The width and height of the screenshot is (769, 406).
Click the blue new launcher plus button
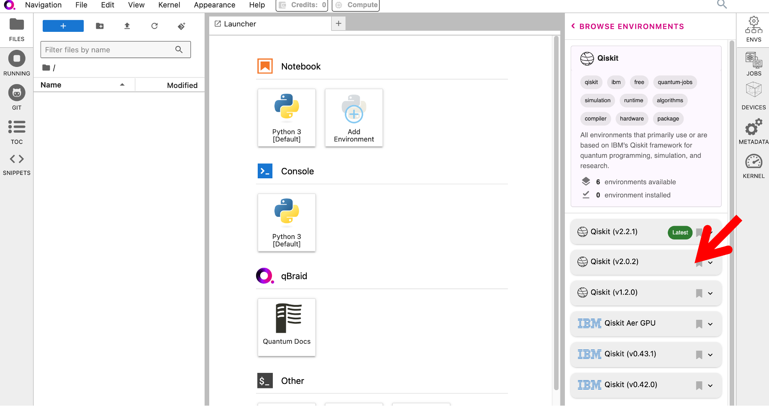click(63, 26)
